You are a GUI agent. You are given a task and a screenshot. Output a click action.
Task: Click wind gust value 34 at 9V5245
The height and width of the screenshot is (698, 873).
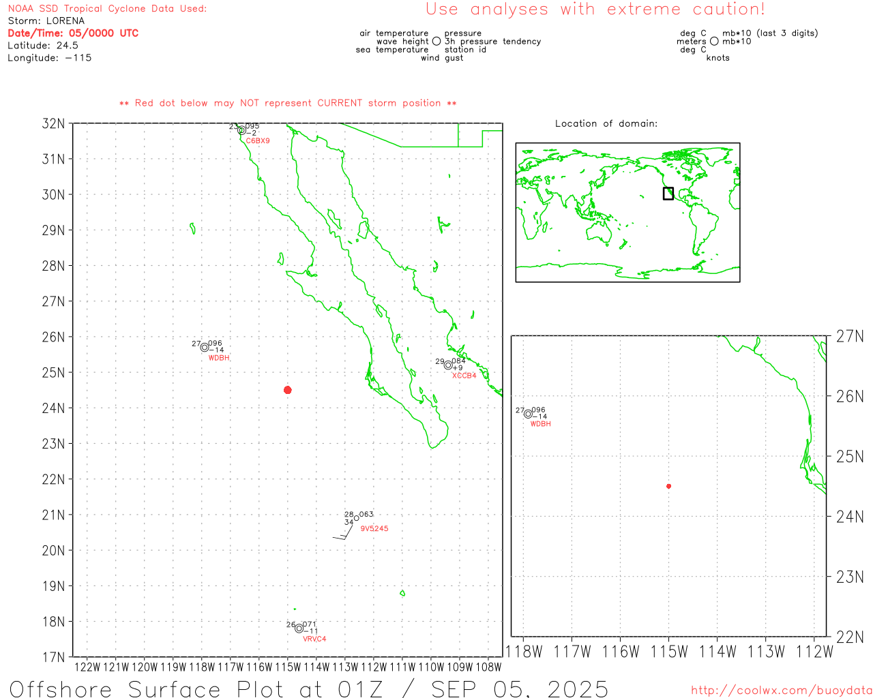tap(349, 522)
